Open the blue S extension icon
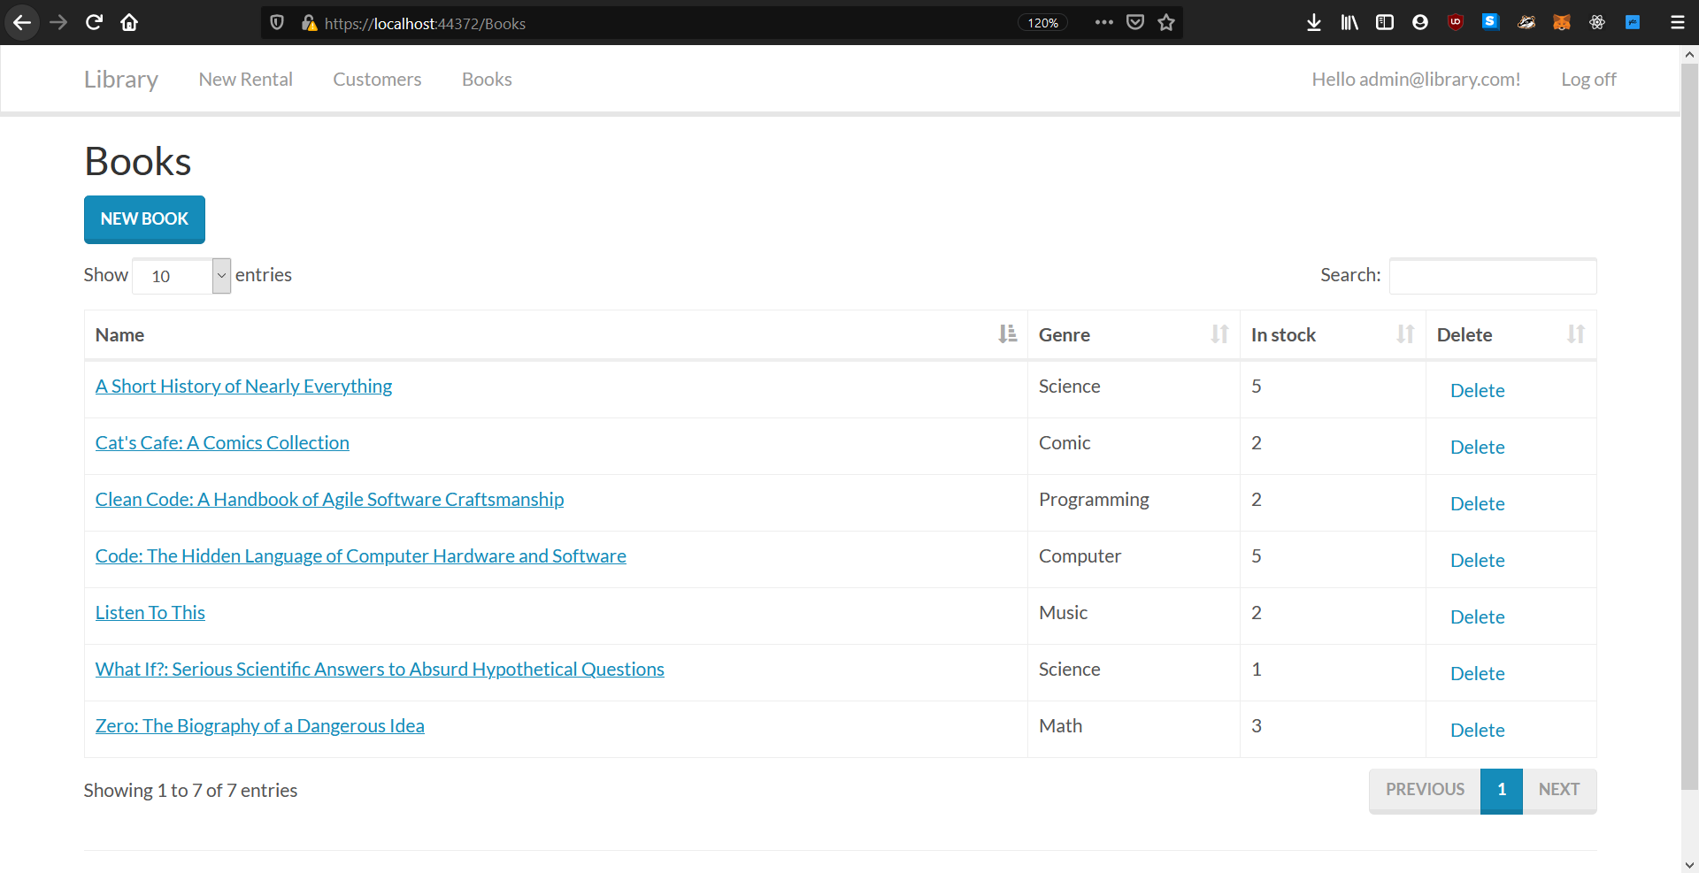This screenshot has width=1699, height=873. pyautogui.click(x=1491, y=22)
